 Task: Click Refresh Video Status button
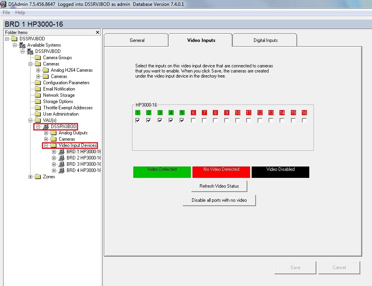[x=219, y=186]
